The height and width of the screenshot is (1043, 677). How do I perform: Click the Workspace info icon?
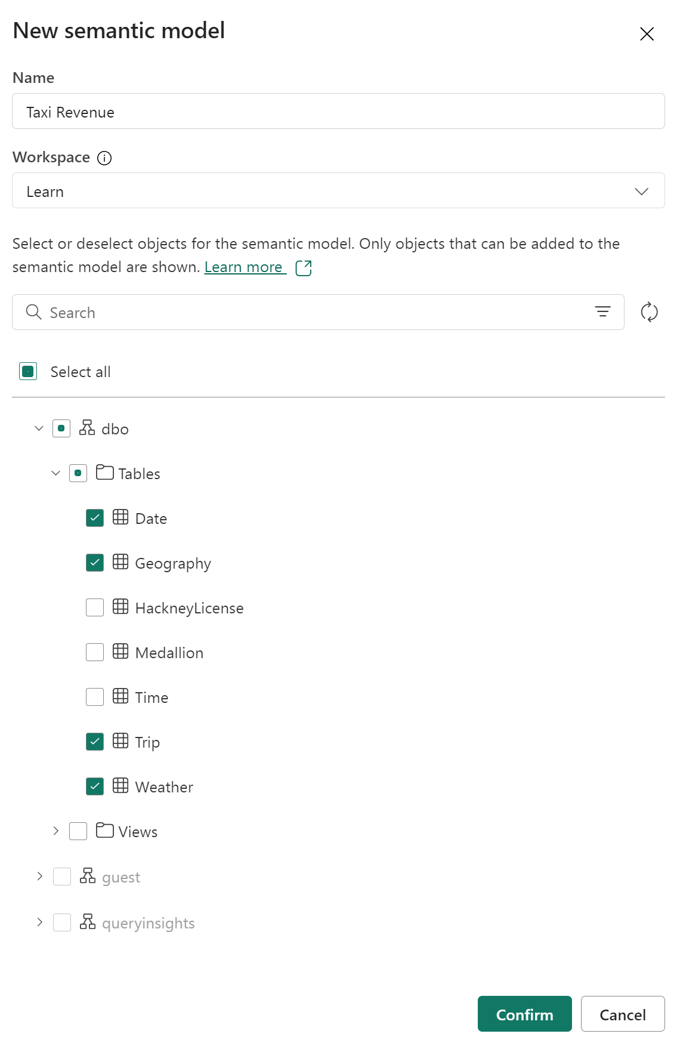104,158
